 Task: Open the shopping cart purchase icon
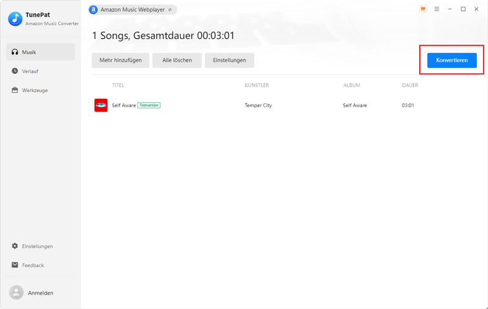(x=423, y=9)
